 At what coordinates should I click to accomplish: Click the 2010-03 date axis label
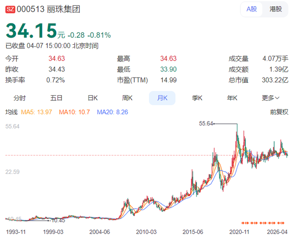(x=146, y=232)
